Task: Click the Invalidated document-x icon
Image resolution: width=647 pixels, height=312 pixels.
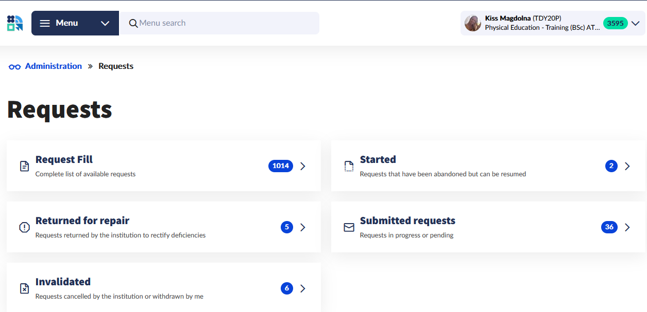Action: pyautogui.click(x=24, y=288)
